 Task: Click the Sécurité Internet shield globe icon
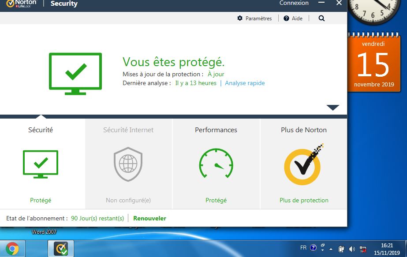click(128, 164)
